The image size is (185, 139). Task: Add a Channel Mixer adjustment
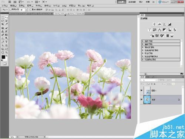pyautogui.click(x=174, y=30)
